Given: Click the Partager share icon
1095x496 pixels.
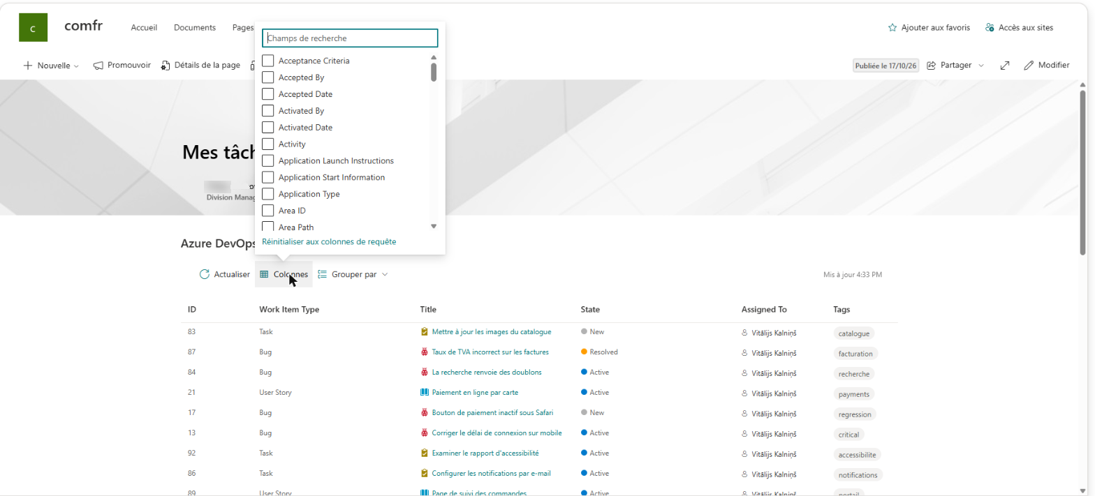Looking at the screenshot, I should point(931,65).
